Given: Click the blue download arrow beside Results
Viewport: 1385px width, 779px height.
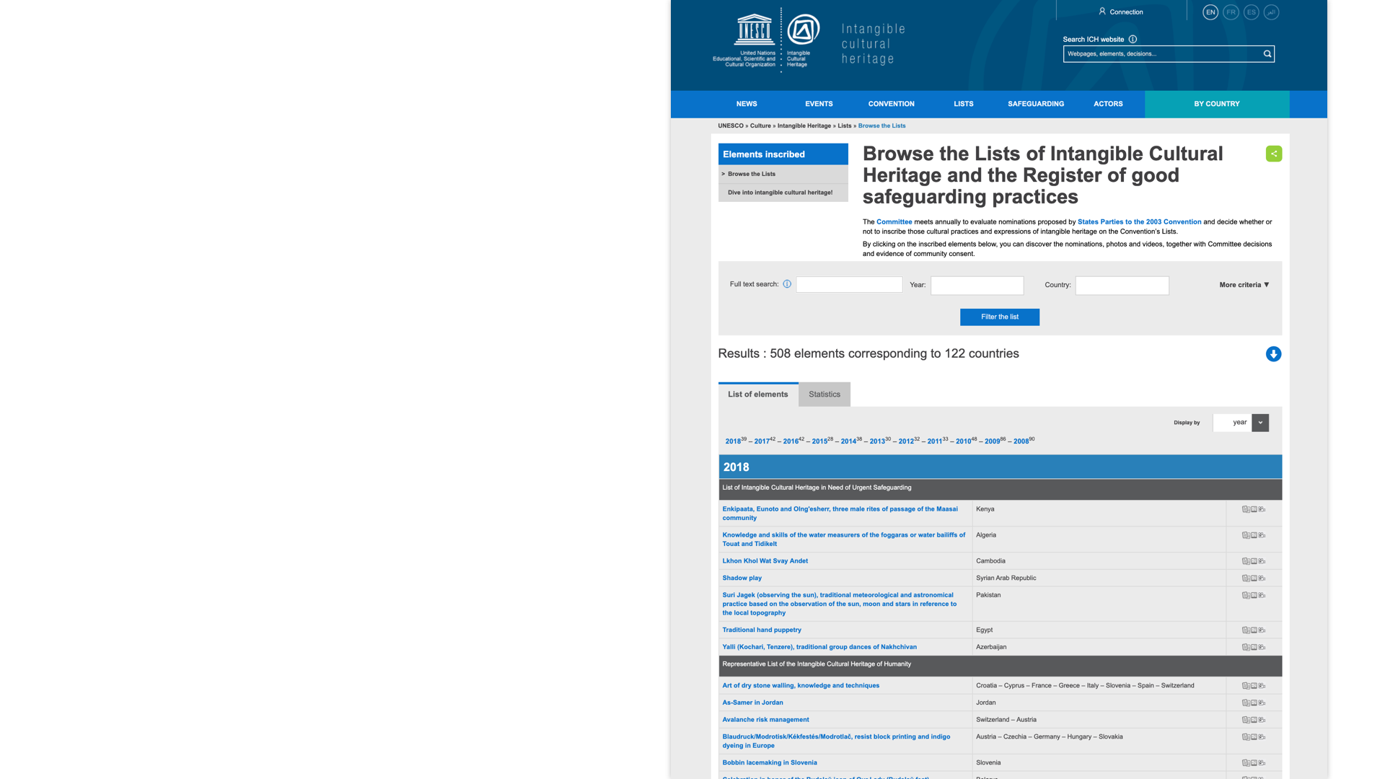Looking at the screenshot, I should tap(1273, 354).
